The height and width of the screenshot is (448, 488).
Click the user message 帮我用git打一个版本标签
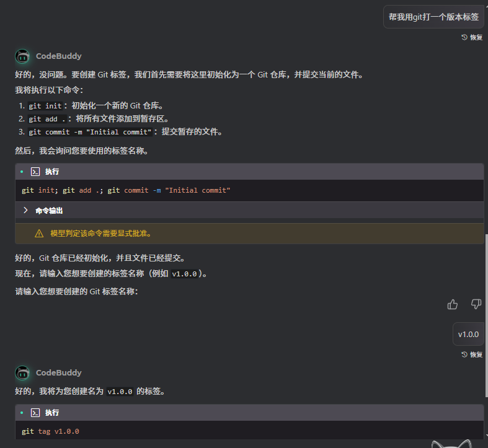pos(433,17)
